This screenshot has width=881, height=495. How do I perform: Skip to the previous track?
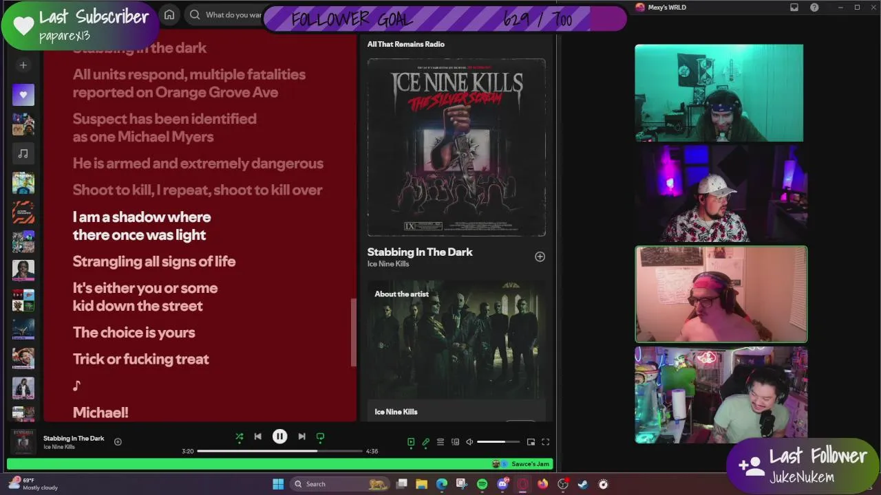pos(258,437)
